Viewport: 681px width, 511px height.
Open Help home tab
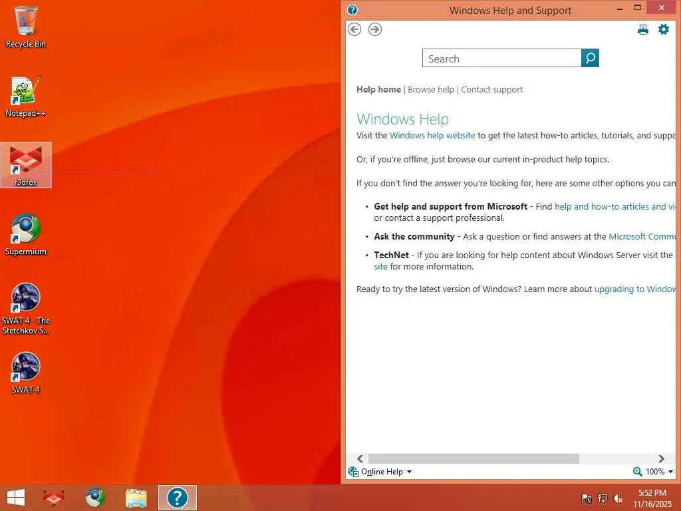pos(378,90)
